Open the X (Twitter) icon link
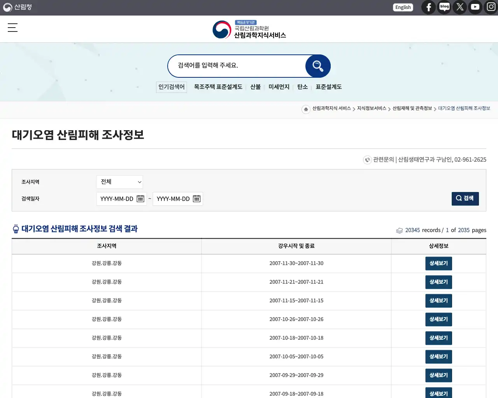This screenshot has height=398, width=498. 460,7
